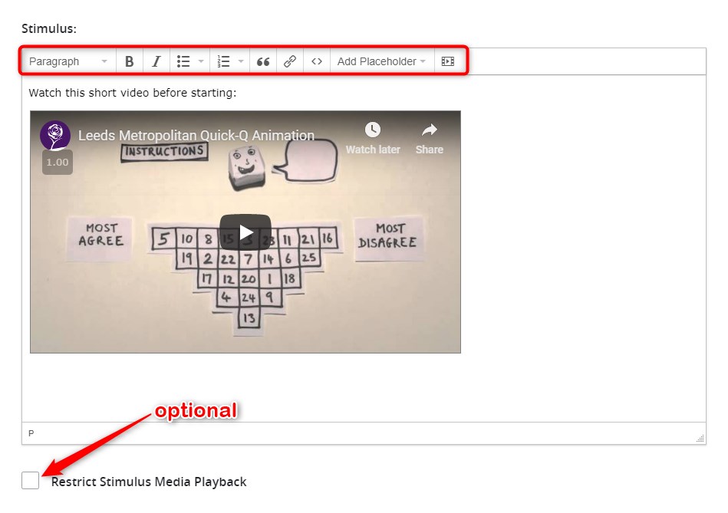Apply blockquote formatting
This screenshot has height=513, width=728.
[263, 61]
